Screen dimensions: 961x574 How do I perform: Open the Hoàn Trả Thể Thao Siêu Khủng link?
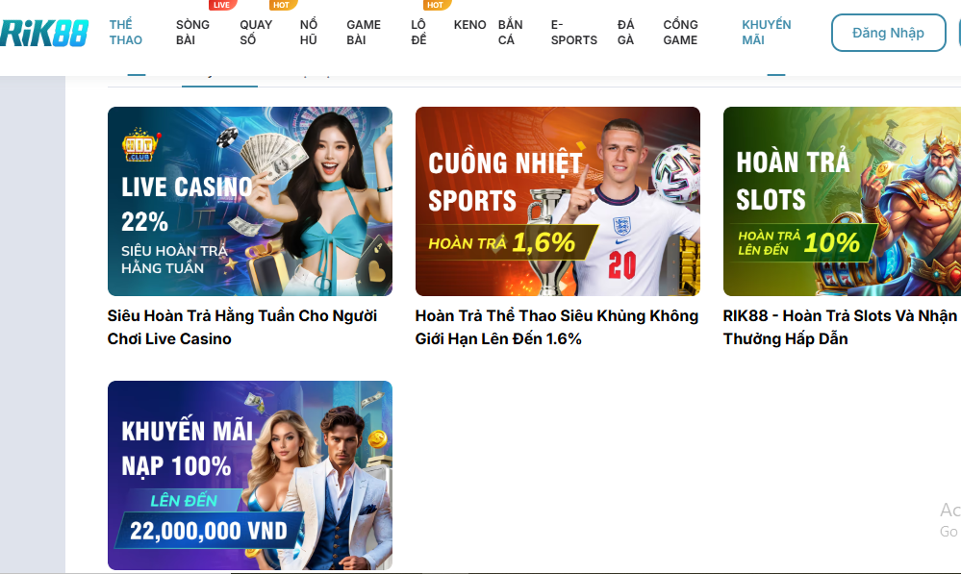point(557,327)
